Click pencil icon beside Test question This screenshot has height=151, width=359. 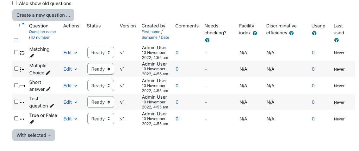point(52,106)
